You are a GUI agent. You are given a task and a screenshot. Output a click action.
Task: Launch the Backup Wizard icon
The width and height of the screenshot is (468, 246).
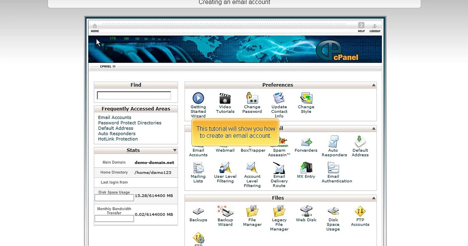pyautogui.click(x=225, y=211)
